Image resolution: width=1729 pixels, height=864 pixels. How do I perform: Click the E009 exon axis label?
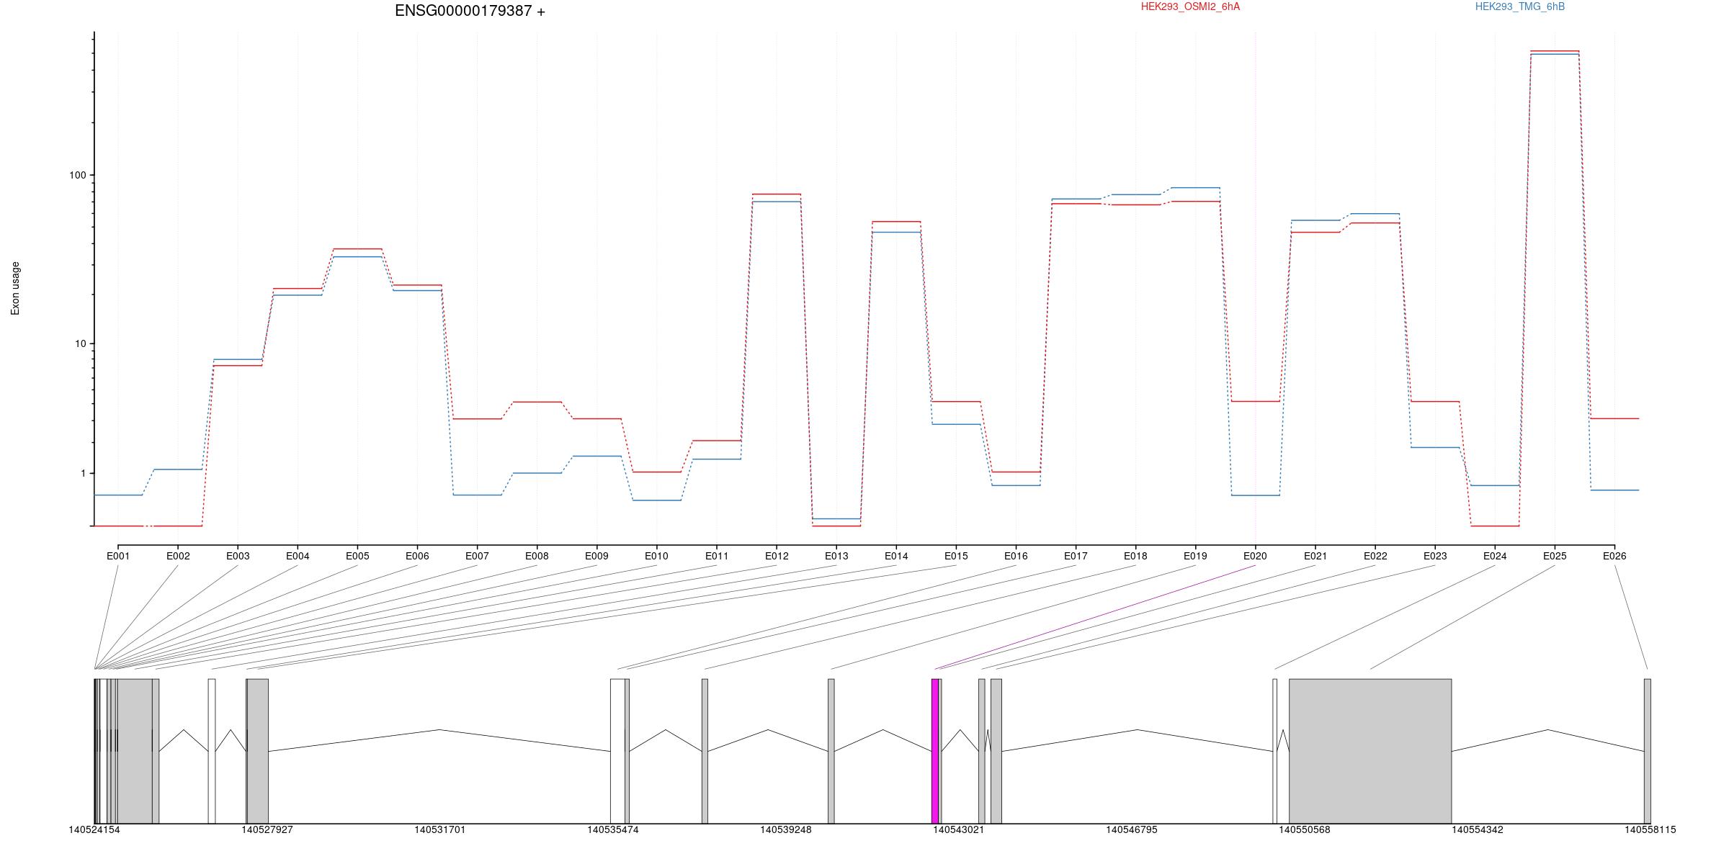597,556
